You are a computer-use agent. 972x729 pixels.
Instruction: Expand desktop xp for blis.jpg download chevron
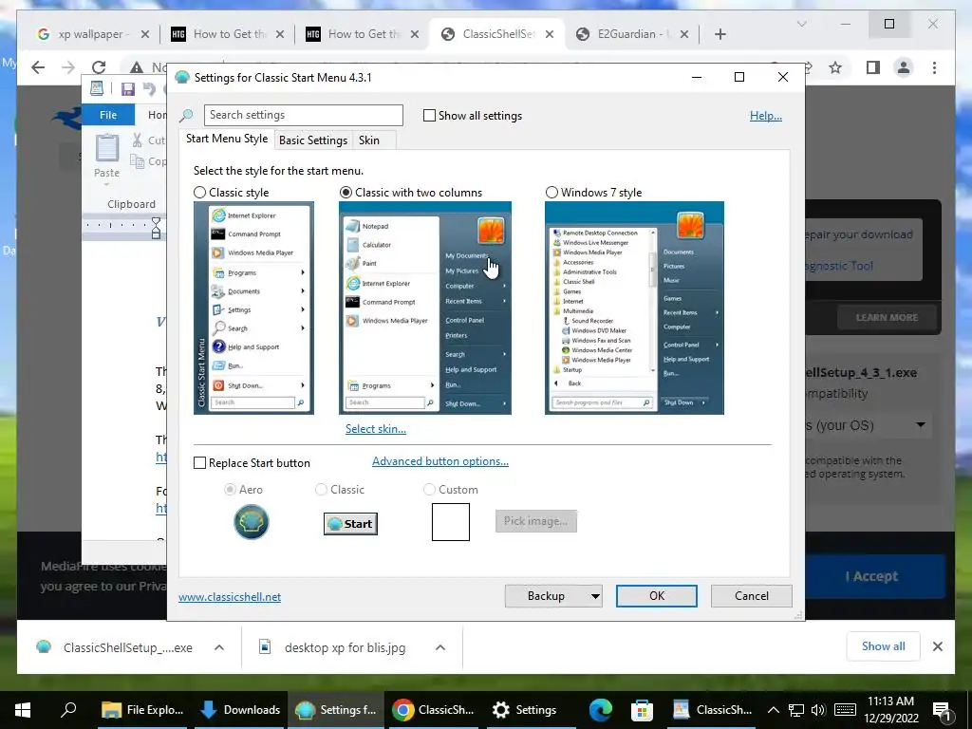tap(440, 647)
